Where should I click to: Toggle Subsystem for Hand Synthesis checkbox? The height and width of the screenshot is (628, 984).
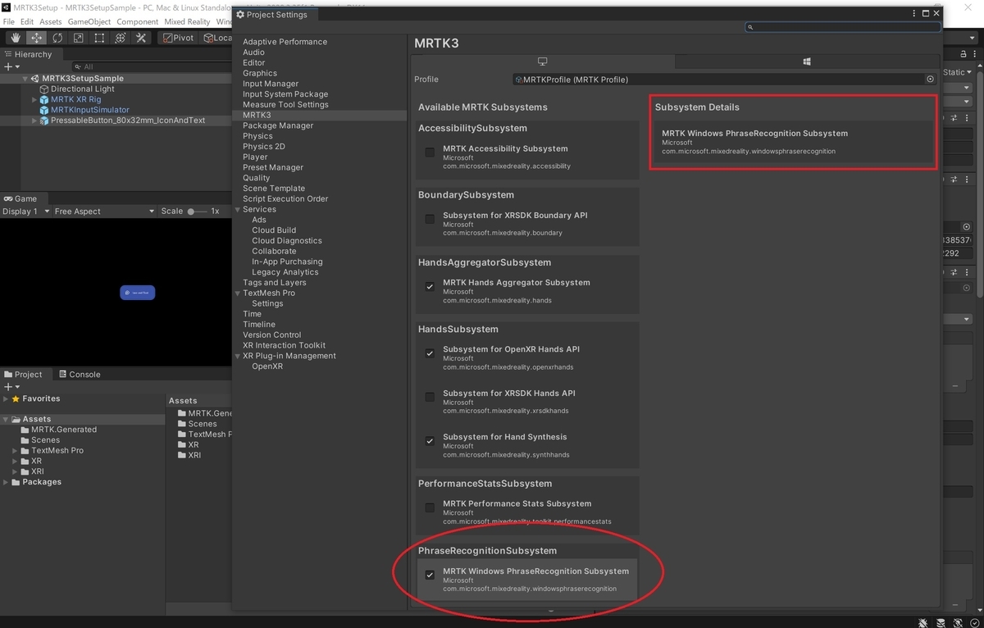click(x=430, y=441)
